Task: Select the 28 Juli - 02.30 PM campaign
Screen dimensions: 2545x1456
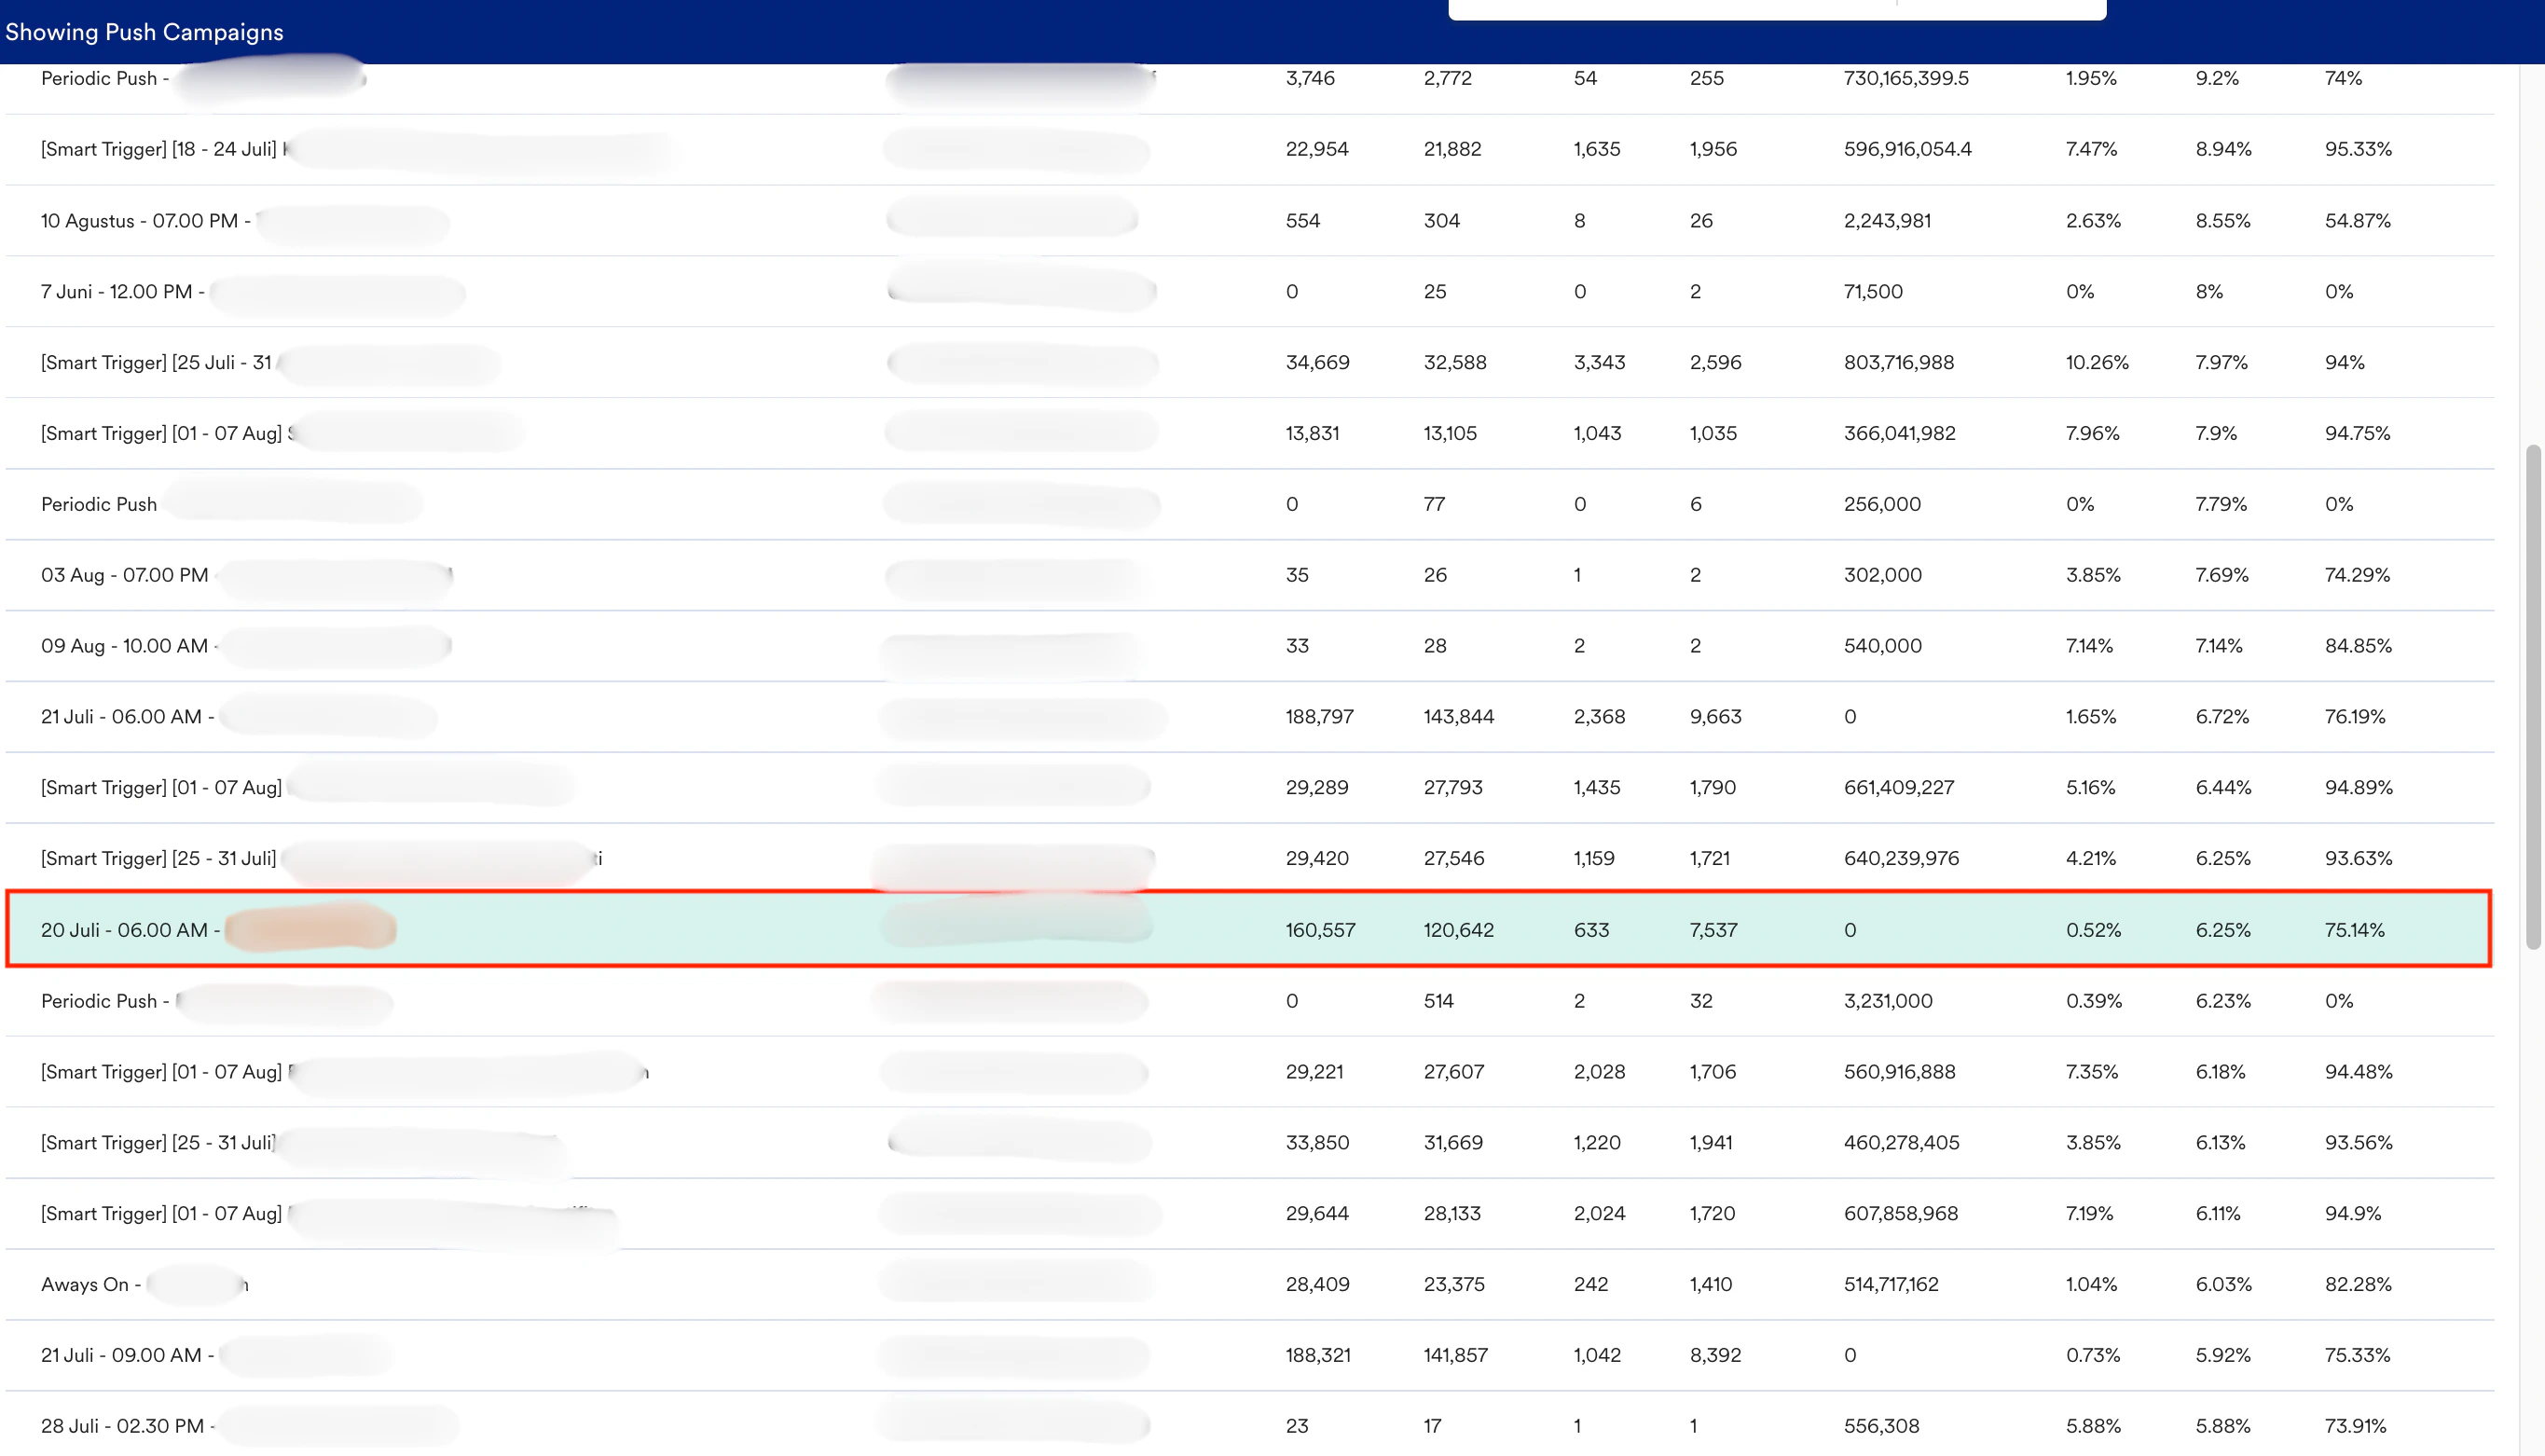Action: (130, 1426)
